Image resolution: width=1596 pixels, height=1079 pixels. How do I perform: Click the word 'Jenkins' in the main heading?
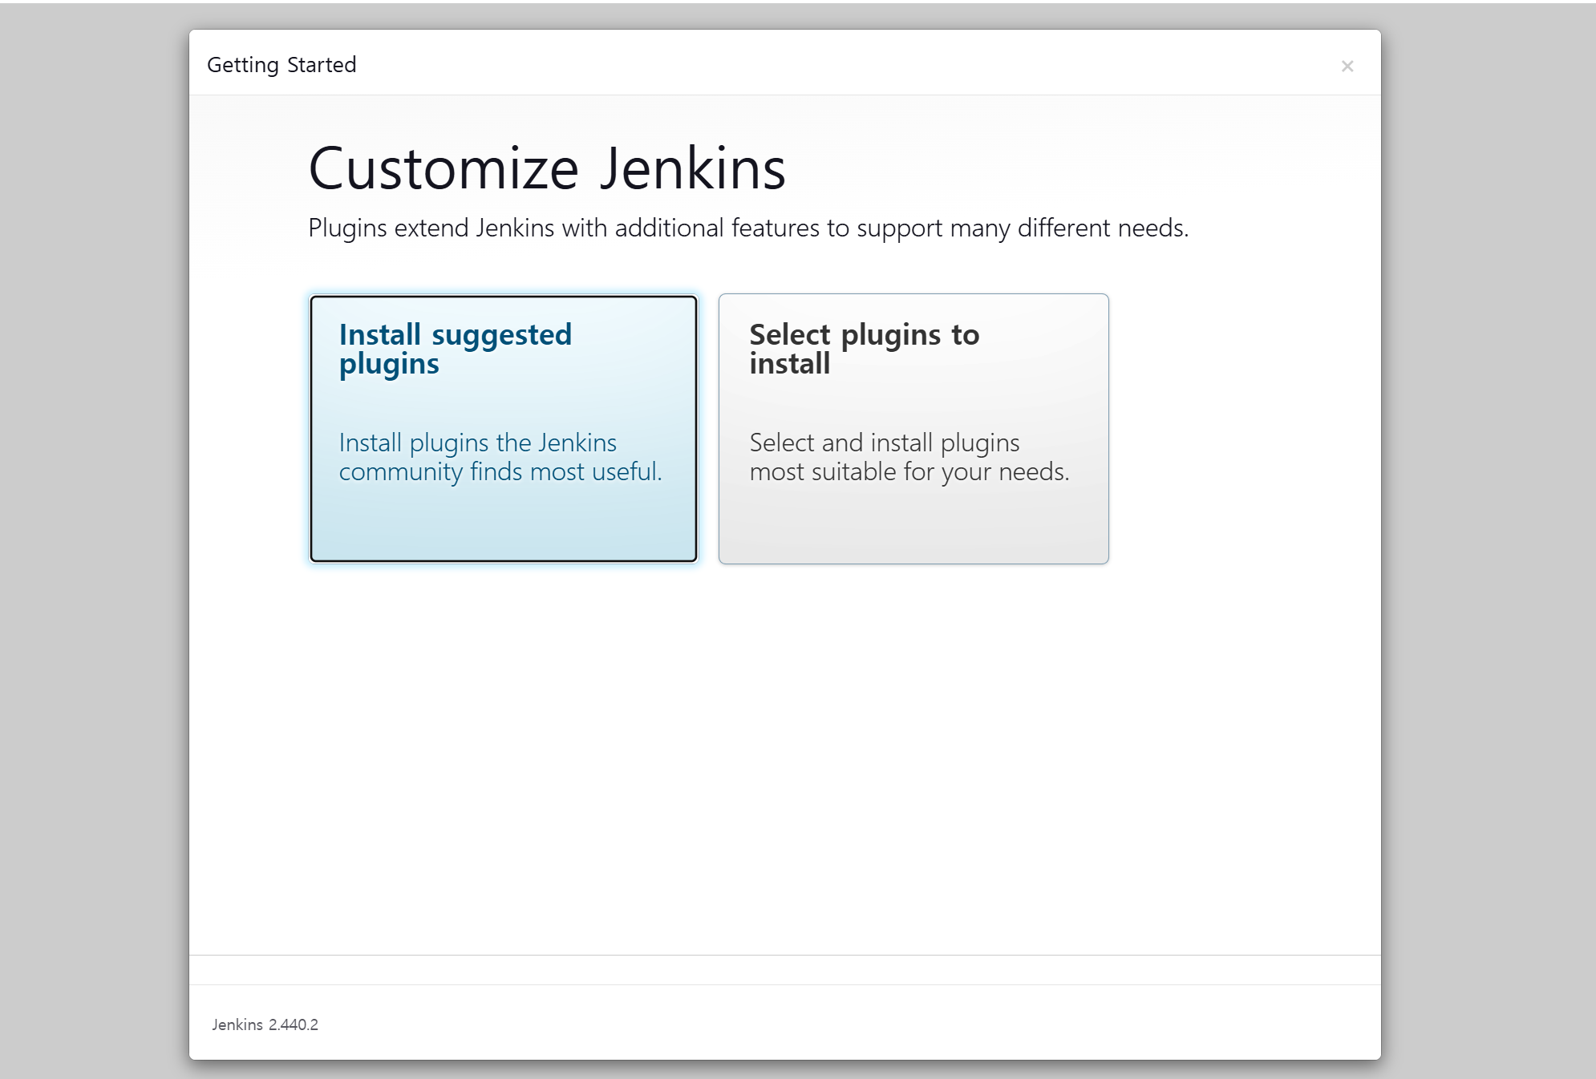point(692,169)
